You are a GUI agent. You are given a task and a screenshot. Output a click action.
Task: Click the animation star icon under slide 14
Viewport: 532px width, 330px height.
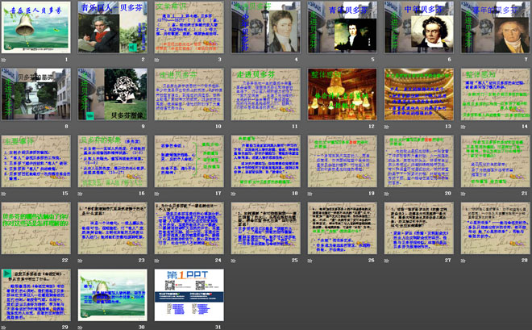click(x=463, y=127)
